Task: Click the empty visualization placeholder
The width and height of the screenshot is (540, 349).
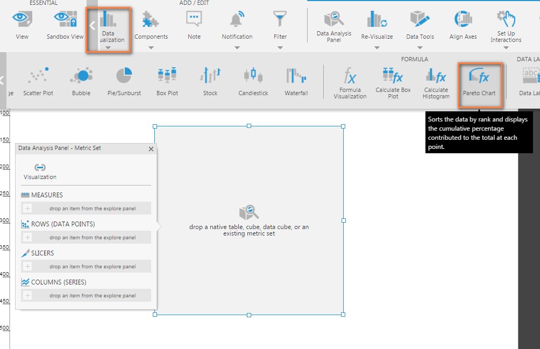Action: pos(248,220)
